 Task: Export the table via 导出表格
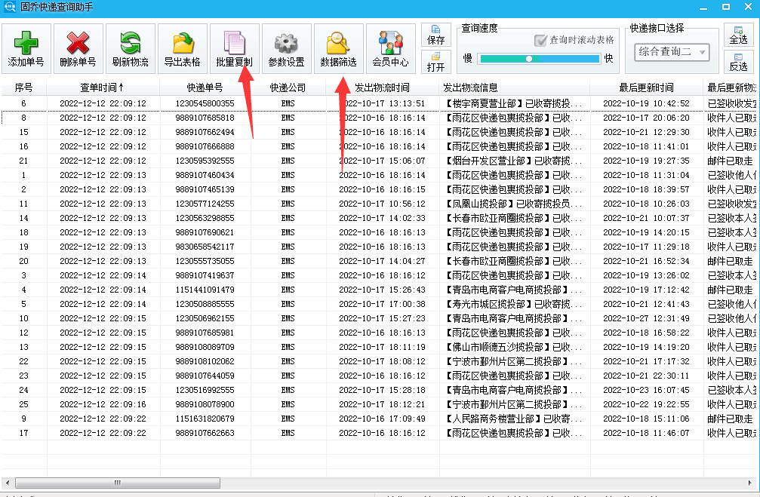183,48
